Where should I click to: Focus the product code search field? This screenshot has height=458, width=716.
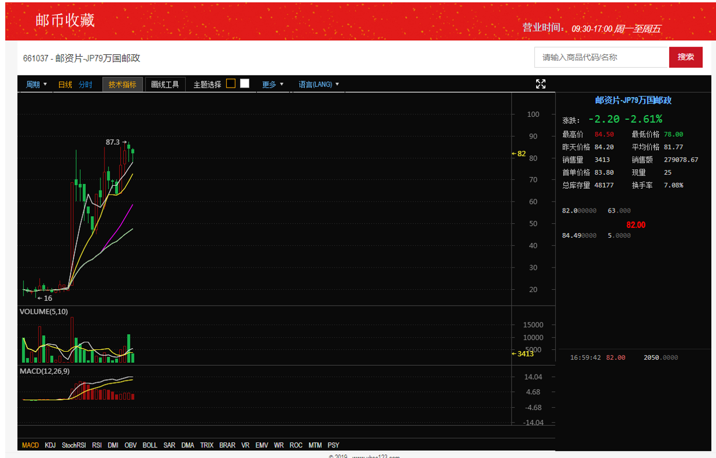pyautogui.click(x=602, y=57)
